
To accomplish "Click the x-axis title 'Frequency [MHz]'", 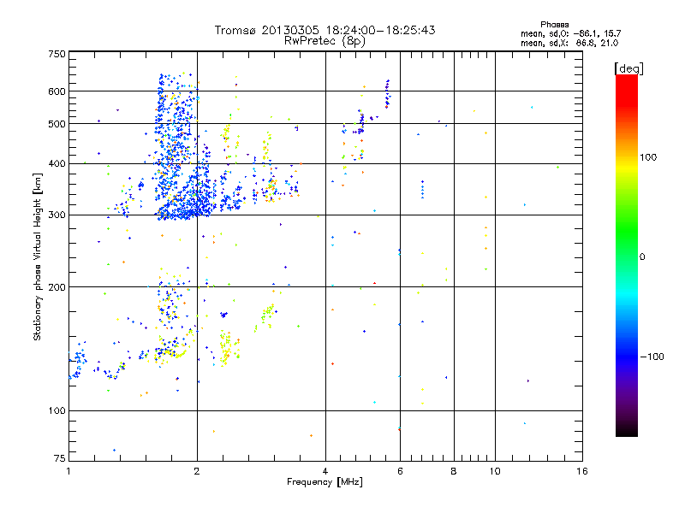I will tap(325, 482).
